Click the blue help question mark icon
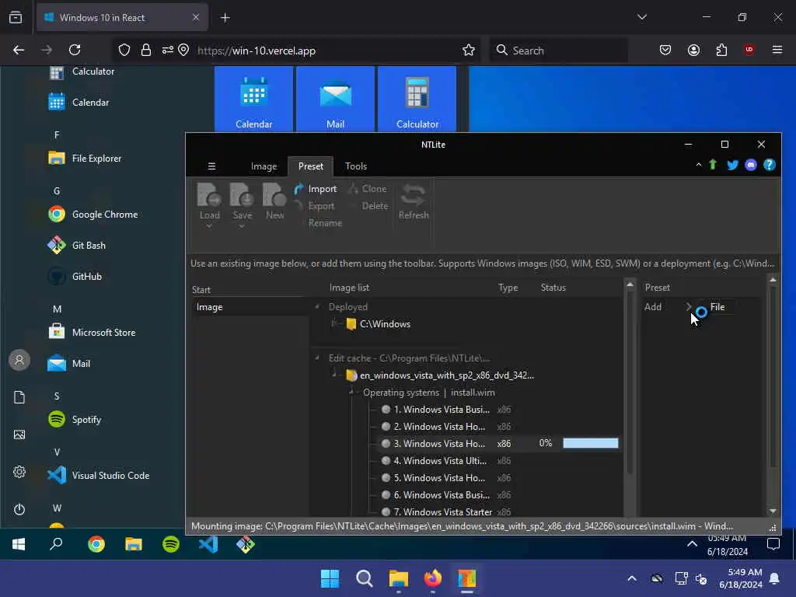The width and height of the screenshot is (796, 597). [769, 165]
